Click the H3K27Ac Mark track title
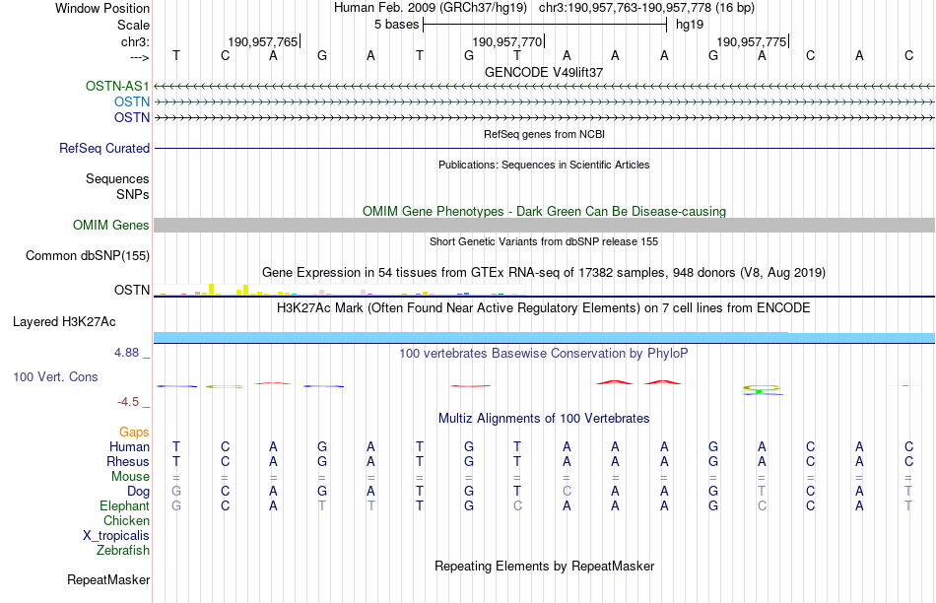Viewport: 936px width, 603px height. pos(544,308)
